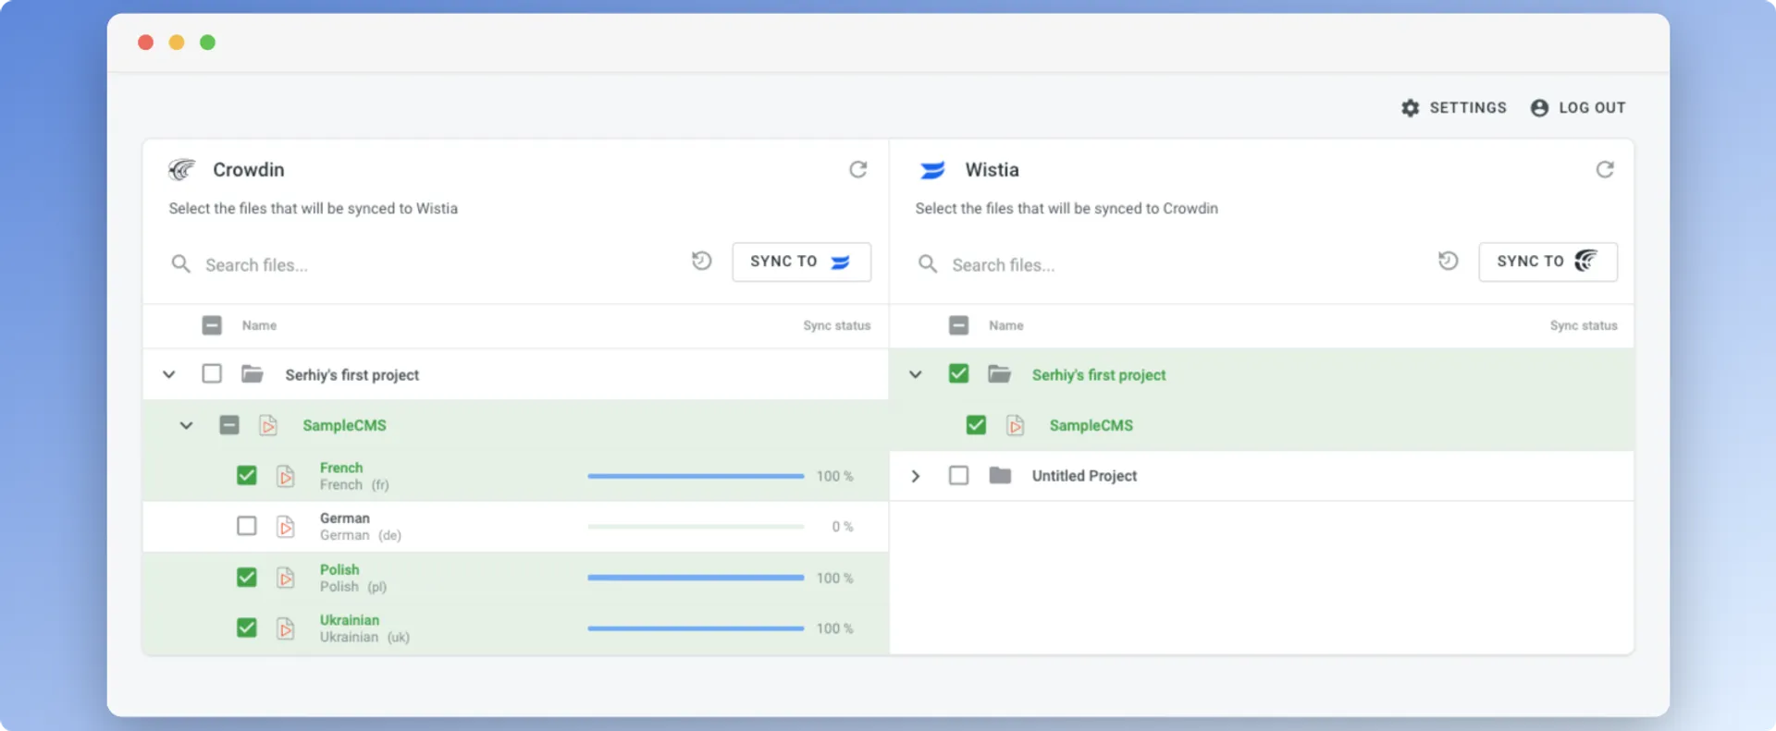Click the Polish file icon
This screenshot has height=731, width=1776.
(x=286, y=578)
